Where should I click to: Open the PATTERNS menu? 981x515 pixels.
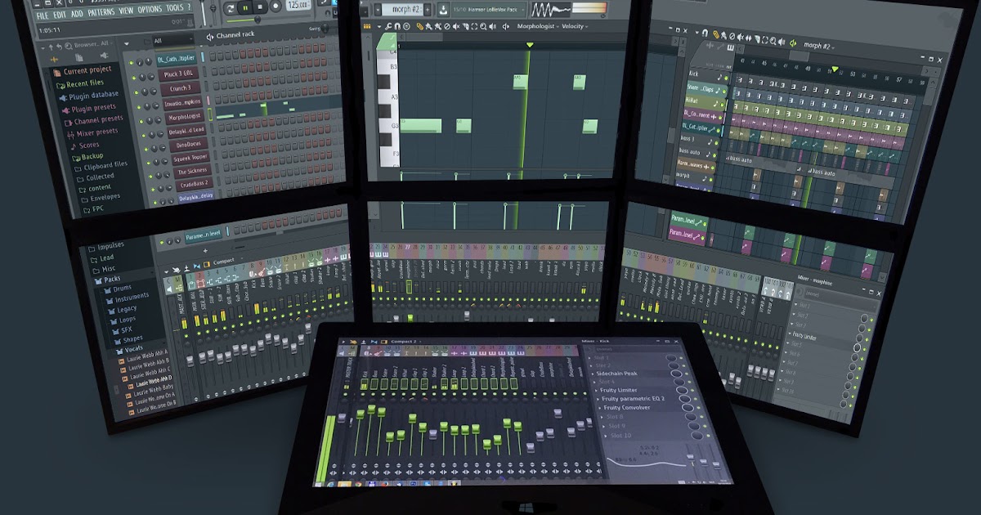coord(101,11)
